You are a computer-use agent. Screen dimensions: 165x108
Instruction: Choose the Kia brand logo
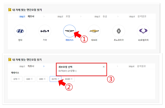(x=45, y=31)
